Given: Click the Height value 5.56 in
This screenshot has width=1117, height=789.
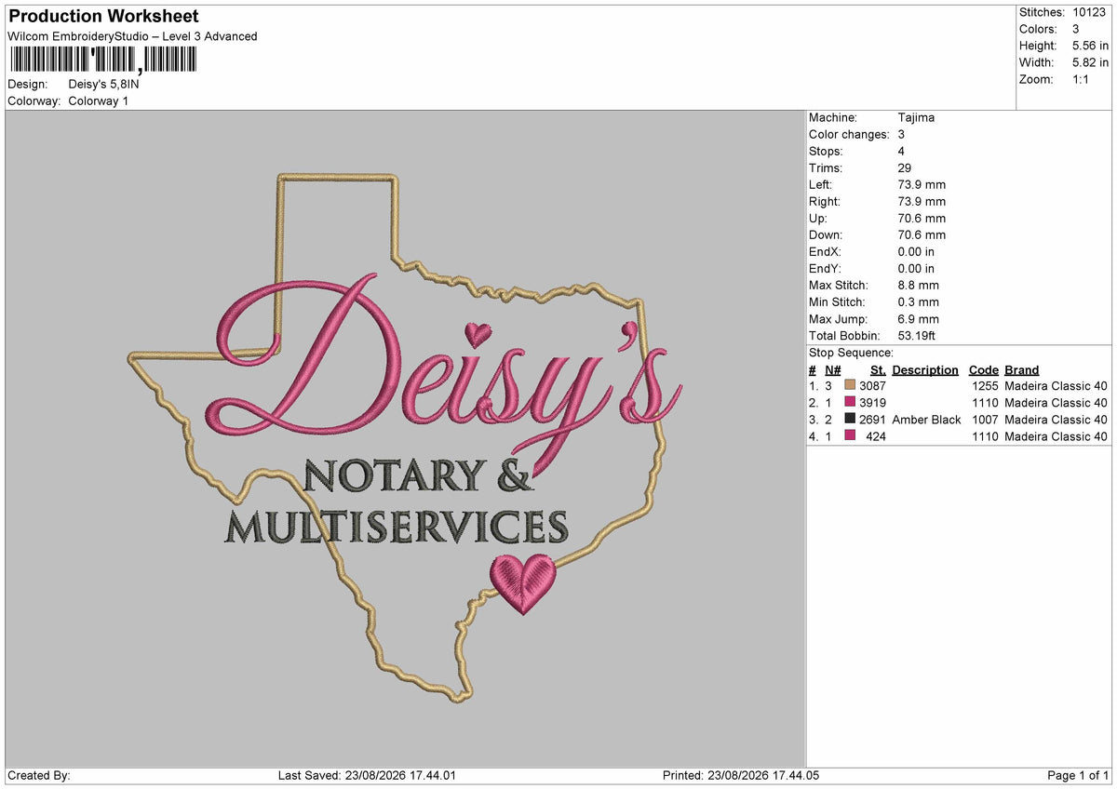Looking at the screenshot, I should [1090, 46].
